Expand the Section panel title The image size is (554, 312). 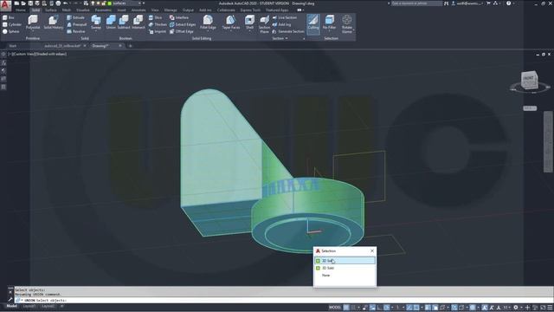pos(280,38)
